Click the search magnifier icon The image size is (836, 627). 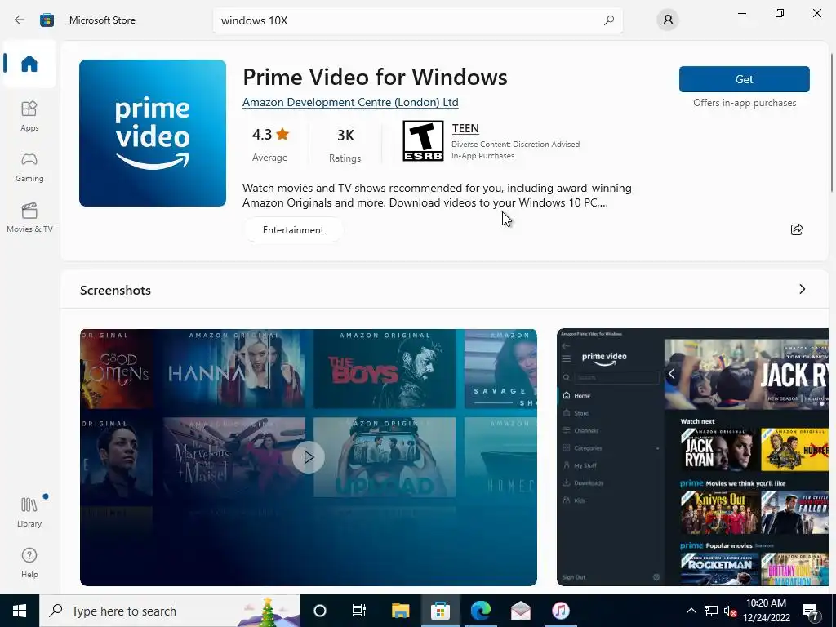tap(608, 20)
